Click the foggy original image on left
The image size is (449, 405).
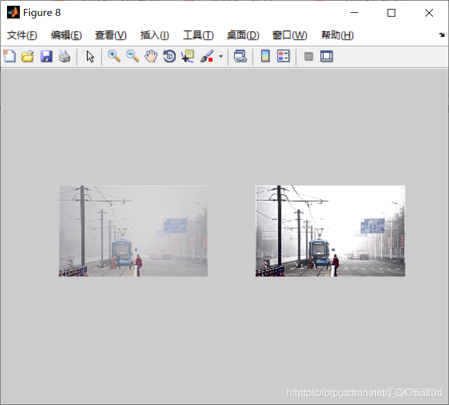pos(134,231)
